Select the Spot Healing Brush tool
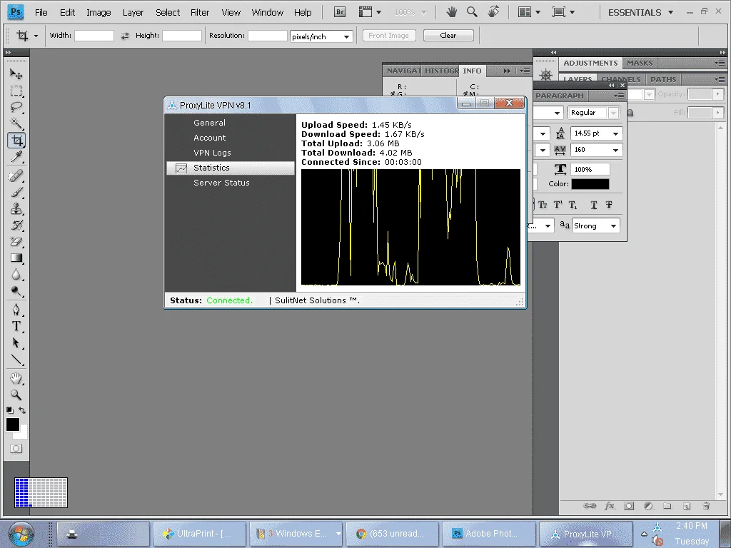The height and width of the screenshot is (548, 731). (16, 176)
